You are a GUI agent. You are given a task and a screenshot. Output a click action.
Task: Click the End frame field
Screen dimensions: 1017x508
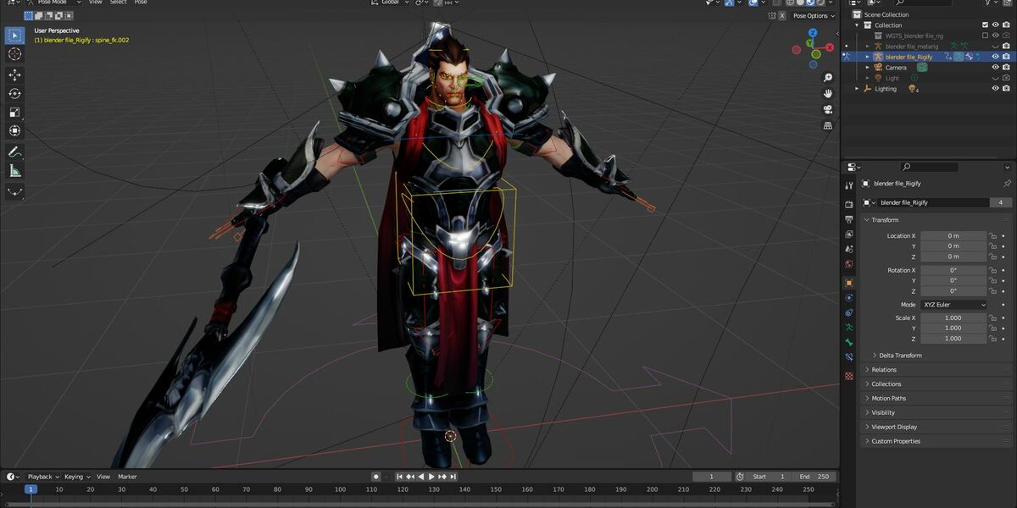tap(816, 477)
